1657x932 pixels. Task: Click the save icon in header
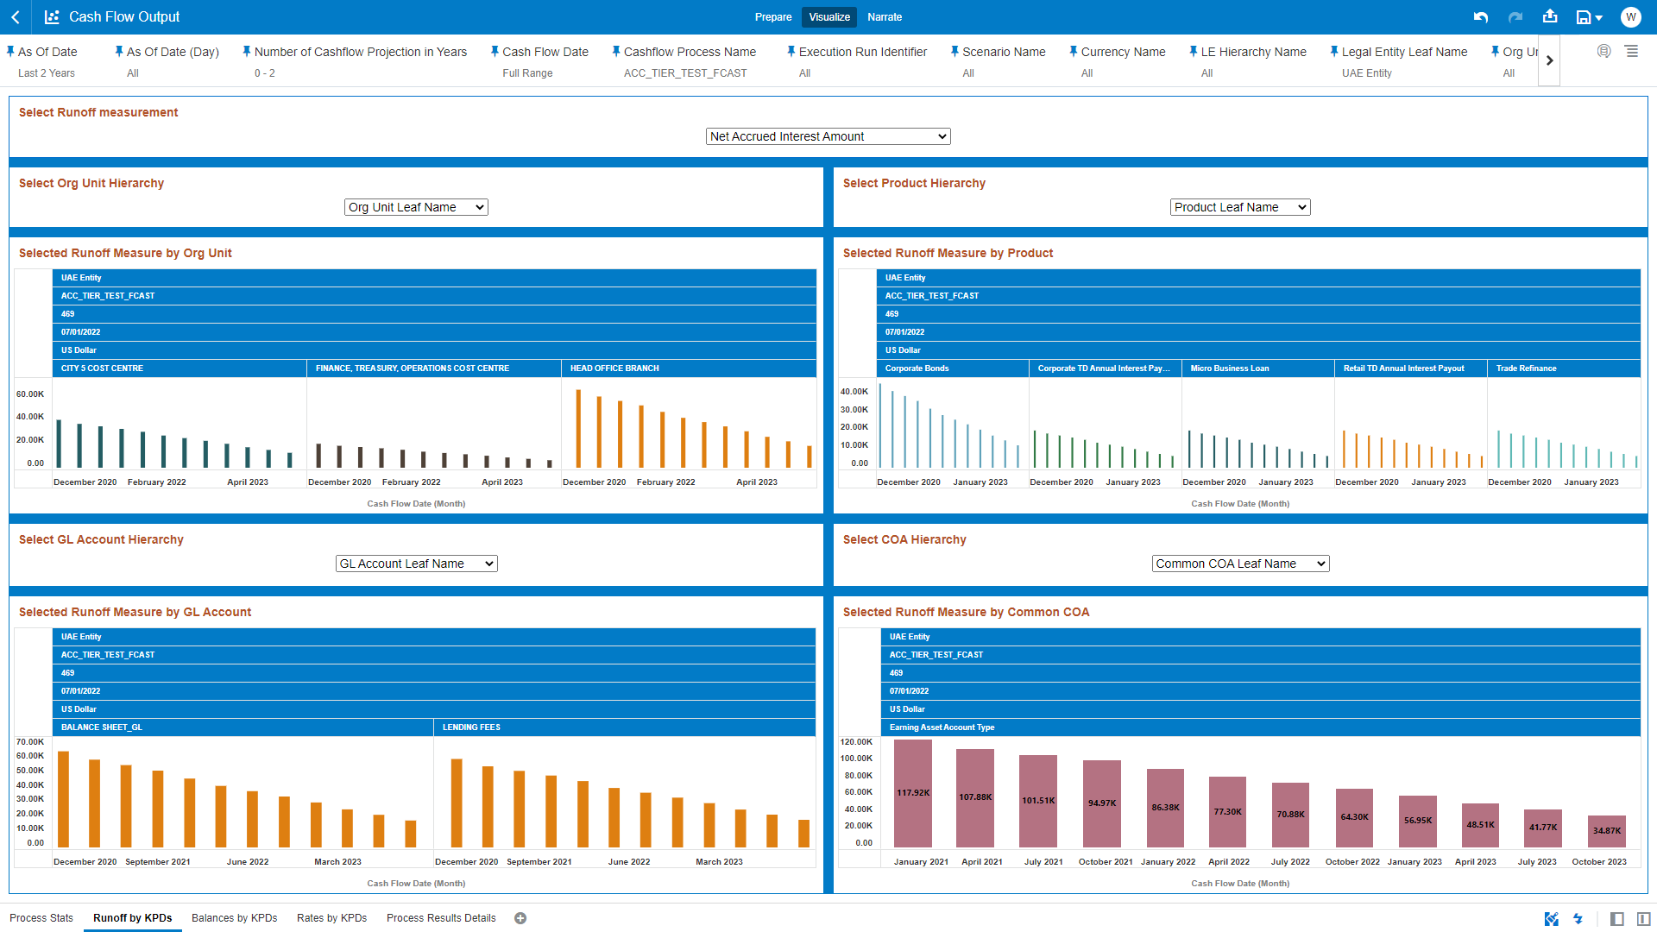tap(1584, 17)
